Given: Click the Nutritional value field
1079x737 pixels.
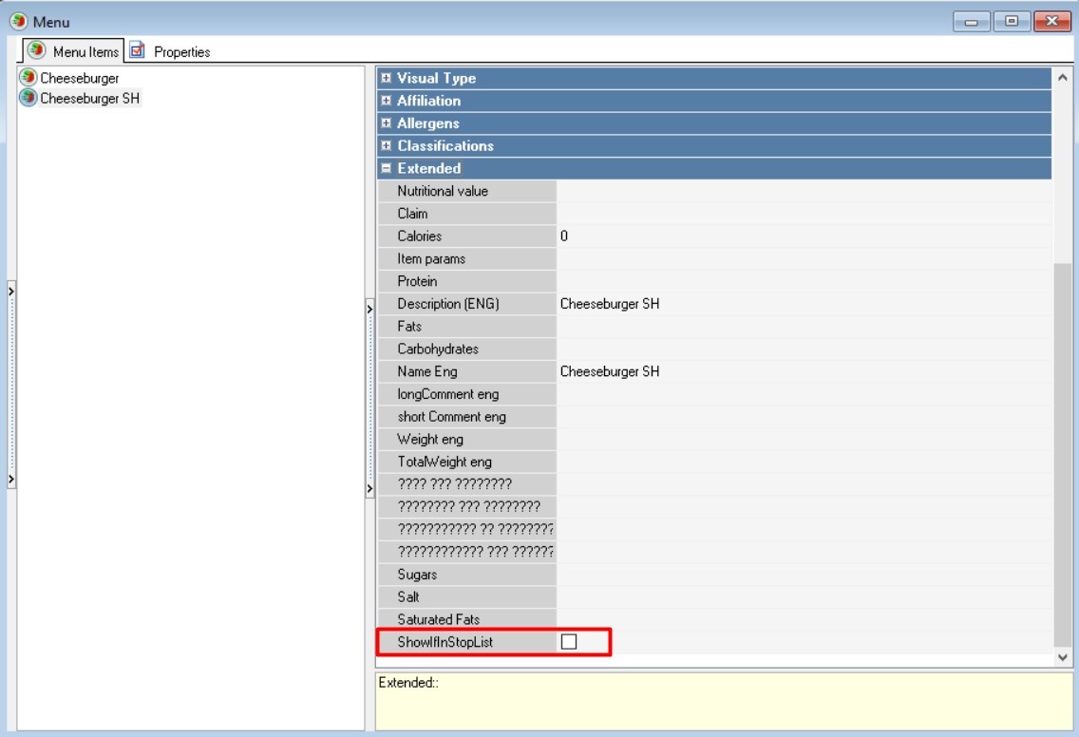Looking at the screenshot, I should pos(803,191).
